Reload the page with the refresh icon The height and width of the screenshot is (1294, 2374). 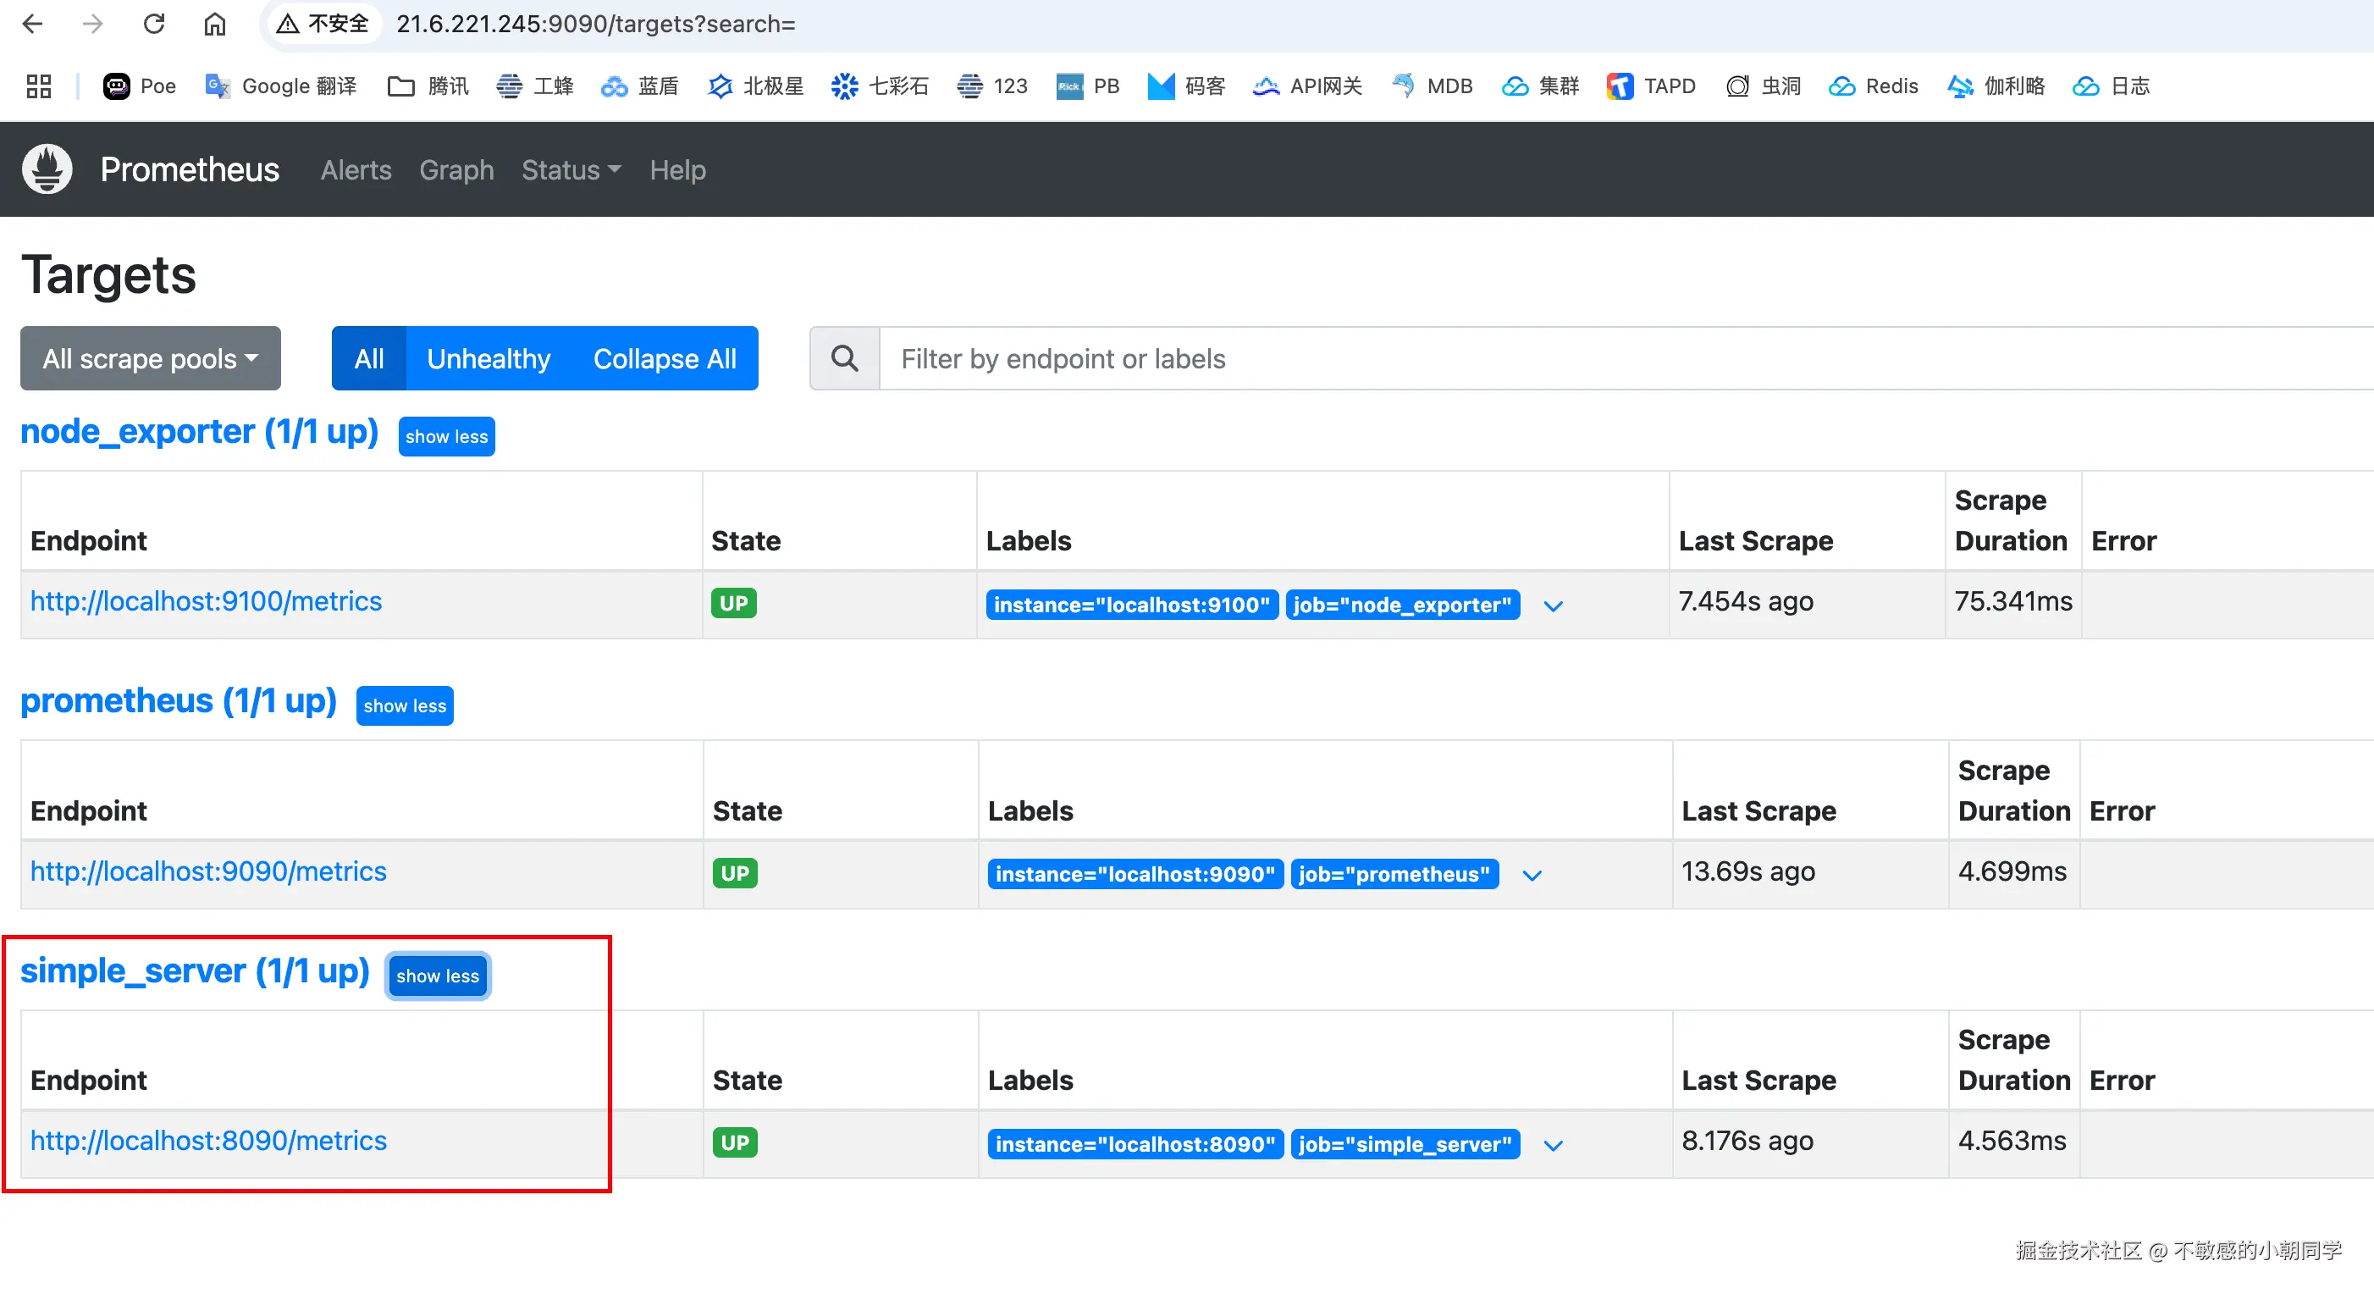(x=154, y=24)
